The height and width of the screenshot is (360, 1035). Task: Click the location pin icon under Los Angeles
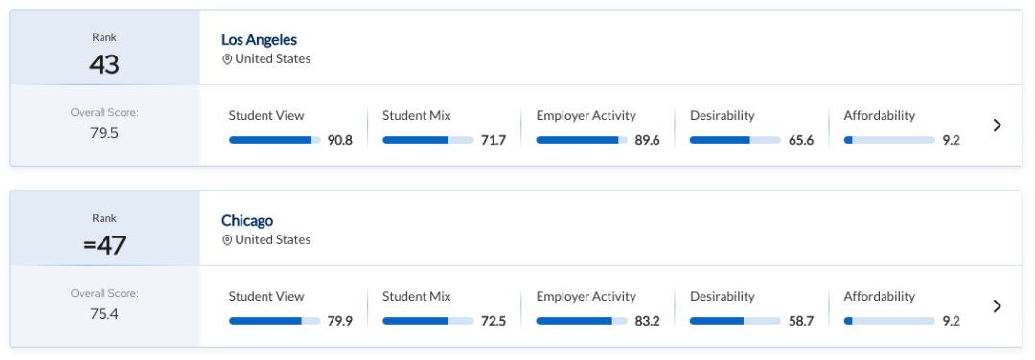(227, 59)
